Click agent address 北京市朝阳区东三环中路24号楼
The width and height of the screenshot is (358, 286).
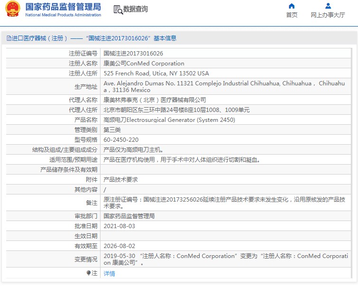pyautogui.click(x=176, y=110)
